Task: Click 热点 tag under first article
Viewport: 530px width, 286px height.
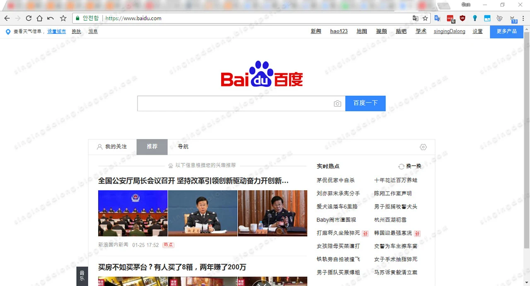Action: pyautogui.click(x=169, y=245)
